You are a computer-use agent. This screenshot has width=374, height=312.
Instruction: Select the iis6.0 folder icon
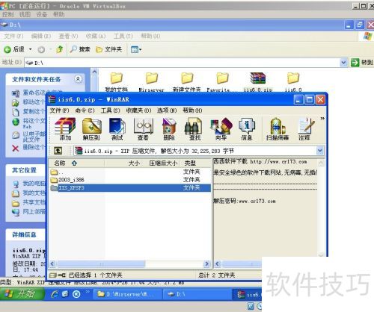pos(293,82)
